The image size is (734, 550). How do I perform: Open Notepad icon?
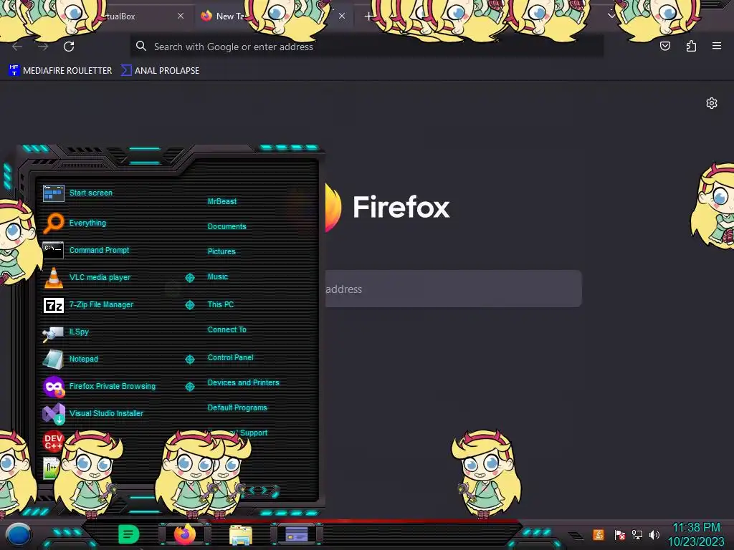tap(53, 360)
